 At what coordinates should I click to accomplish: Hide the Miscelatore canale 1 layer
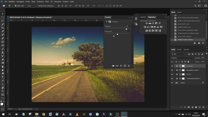[x=172, y=70]
